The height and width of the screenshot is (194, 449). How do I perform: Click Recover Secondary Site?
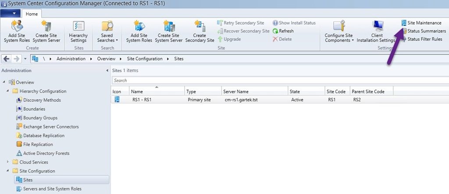coord(243,31)
